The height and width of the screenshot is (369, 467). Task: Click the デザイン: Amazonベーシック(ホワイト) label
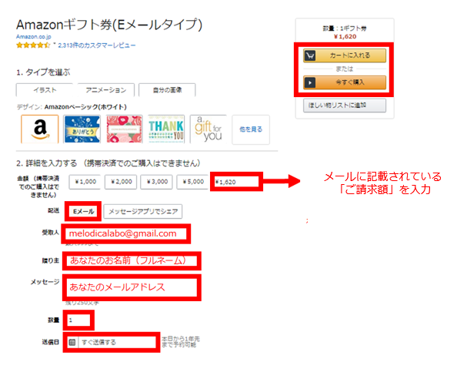pyautogui.click(x=72, y=107)
